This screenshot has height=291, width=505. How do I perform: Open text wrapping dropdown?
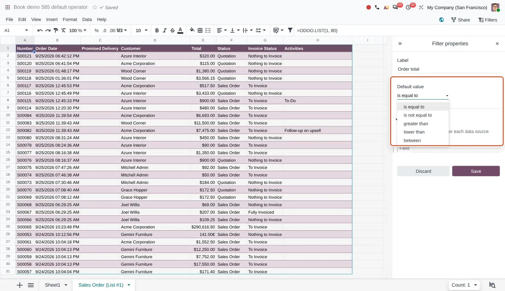tap(248, 31)
